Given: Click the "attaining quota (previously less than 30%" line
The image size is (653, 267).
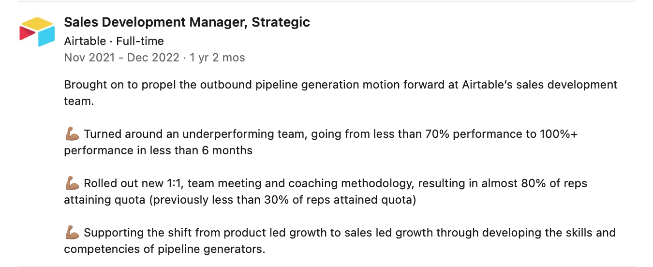Looking at the screenshot, I should click(x=240, y=200).
